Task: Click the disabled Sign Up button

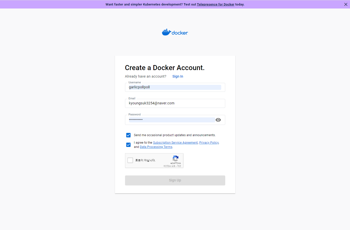Action: coord(175,180)
